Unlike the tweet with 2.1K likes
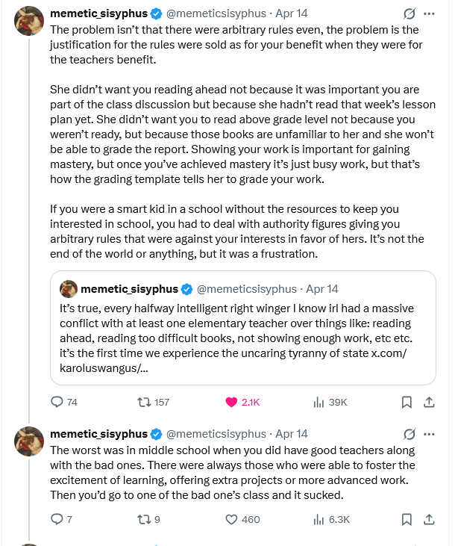 click(x=231, y=402)
